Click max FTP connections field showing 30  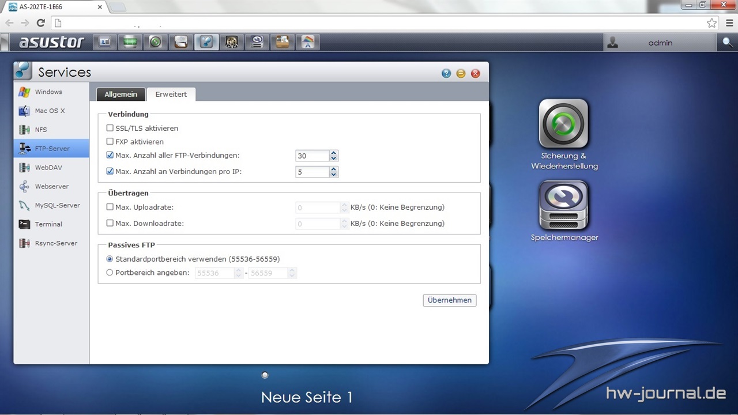(x=312, y=156)
